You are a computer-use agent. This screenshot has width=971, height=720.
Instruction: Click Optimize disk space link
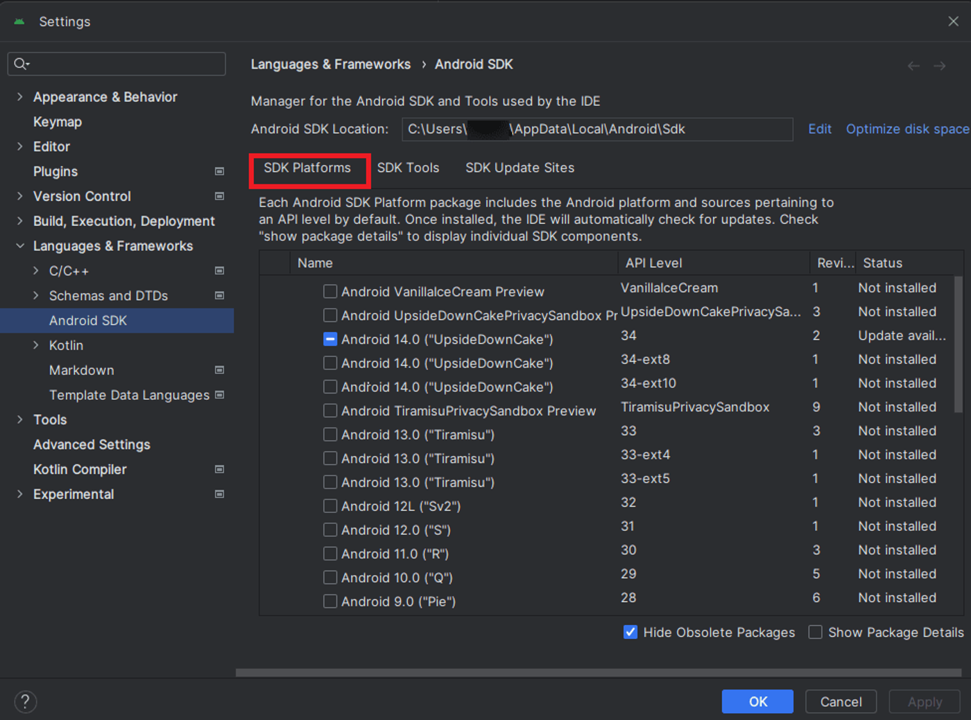point(907,129)
